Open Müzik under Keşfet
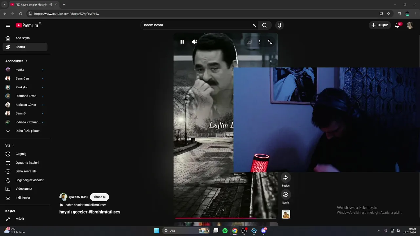The height and width of the screenshot is (236, 420). coord(25,219)
